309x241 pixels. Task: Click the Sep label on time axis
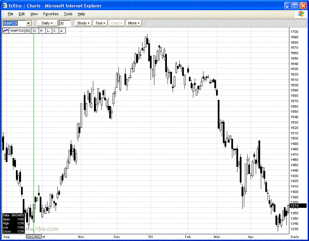tap(6, 237)
